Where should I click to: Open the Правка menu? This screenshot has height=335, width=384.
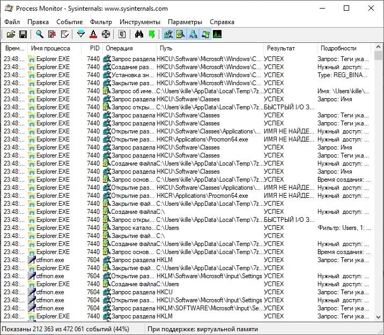coord(38,22)
